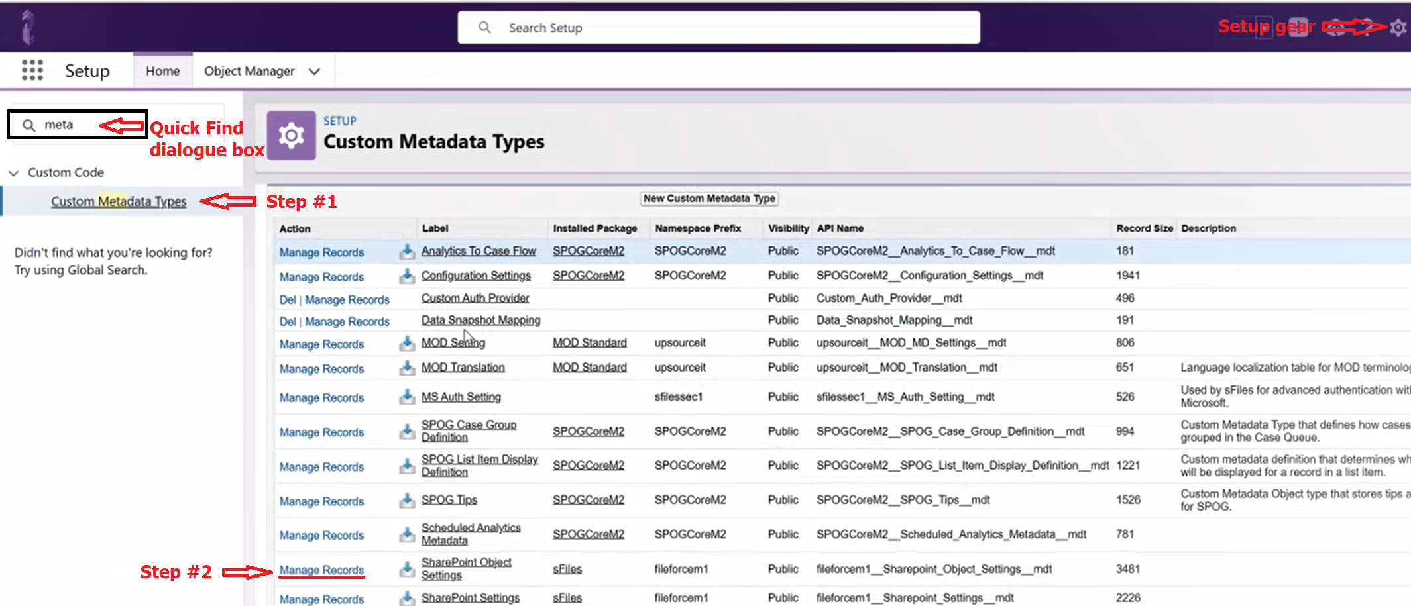This screenshot has height=606, width=1411.
Task: Open the SPOG List Item Display Definition link
Action: point(480,466)
